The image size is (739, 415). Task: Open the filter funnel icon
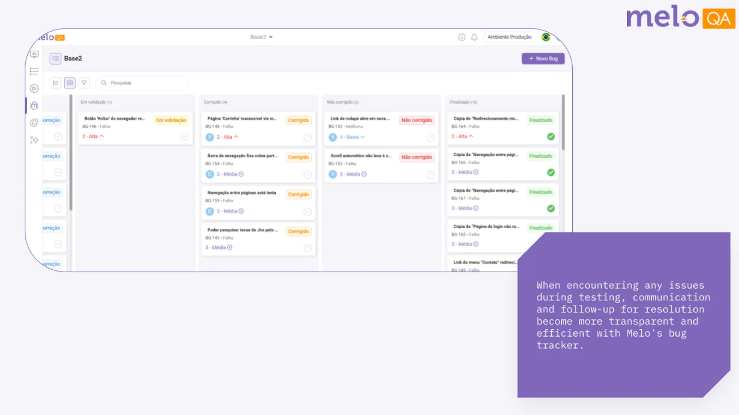click(84, 83)
